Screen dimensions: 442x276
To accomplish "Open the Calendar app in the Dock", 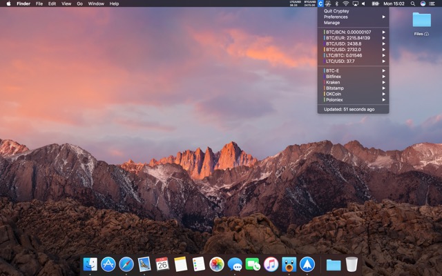I will pyautogui.click(x=162, y=264).
